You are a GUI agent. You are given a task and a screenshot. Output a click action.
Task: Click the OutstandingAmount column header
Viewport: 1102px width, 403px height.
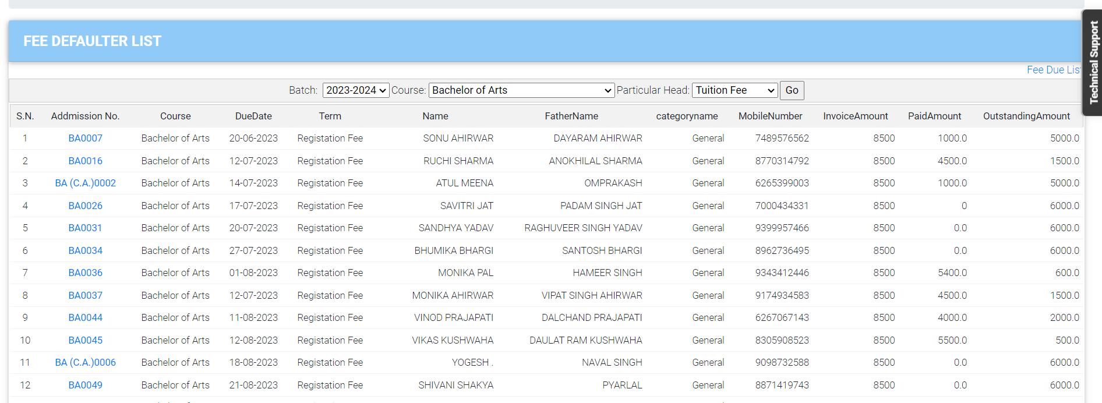click(x=1026, y=116)
